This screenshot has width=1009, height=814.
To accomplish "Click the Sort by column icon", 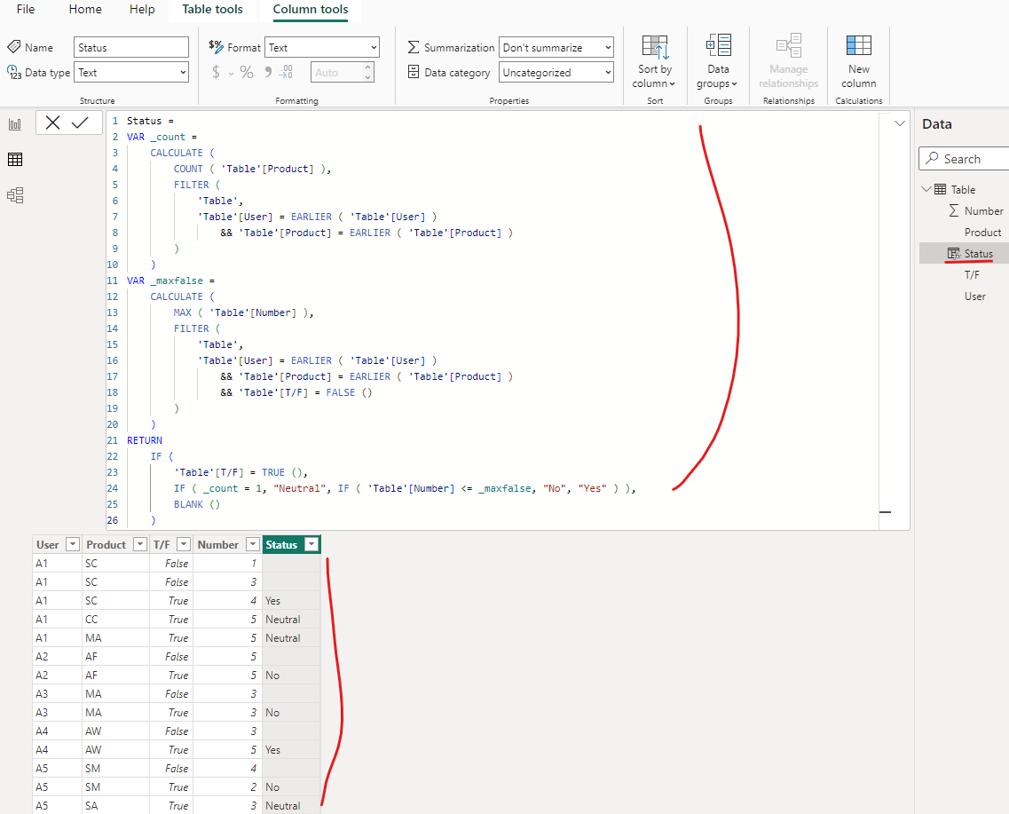I will point(655,48).
